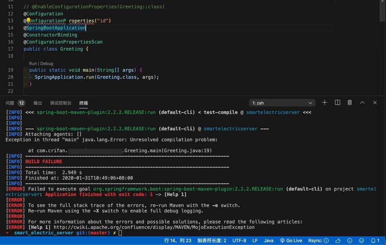Change UTF-8 file encoding

pyautogui.click(x=239, y=241)
